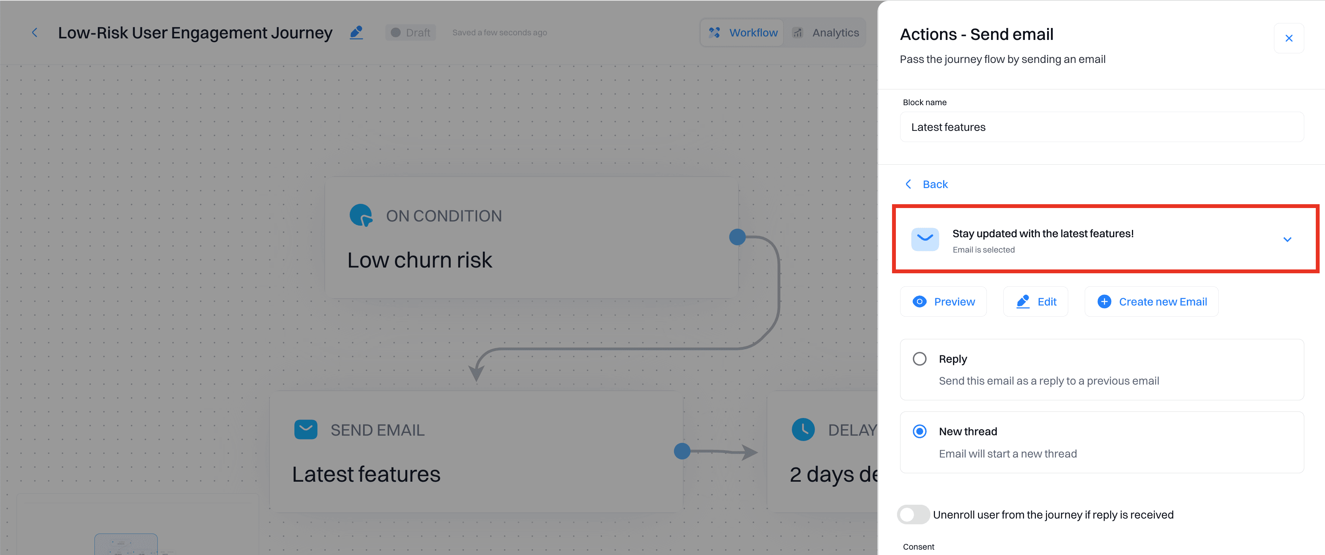Click the Preview button
Screen dimensions: 1325x555
coord(943,302)
